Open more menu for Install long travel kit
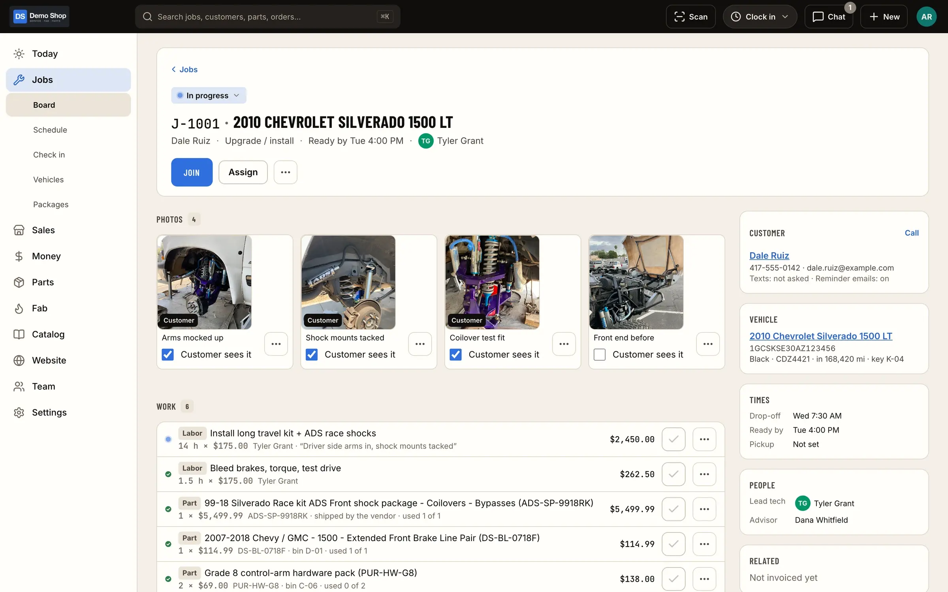This screenshot has height=592, width=948. (704, 439)
